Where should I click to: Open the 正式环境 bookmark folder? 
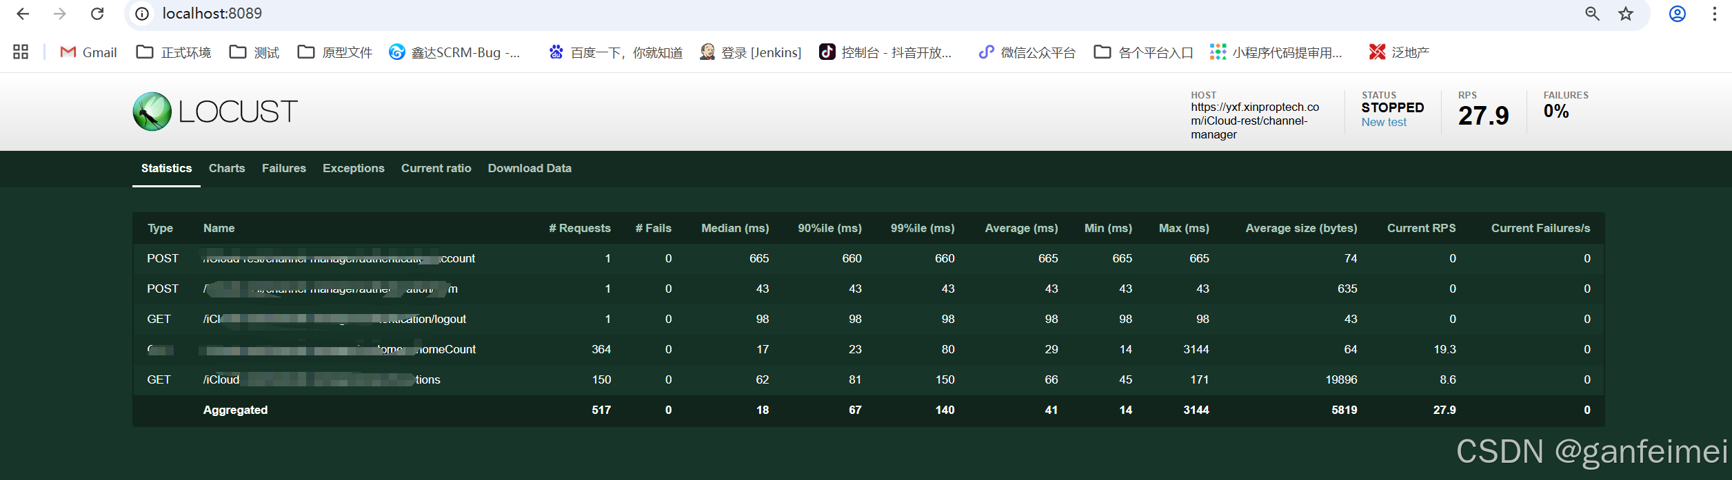174,52
